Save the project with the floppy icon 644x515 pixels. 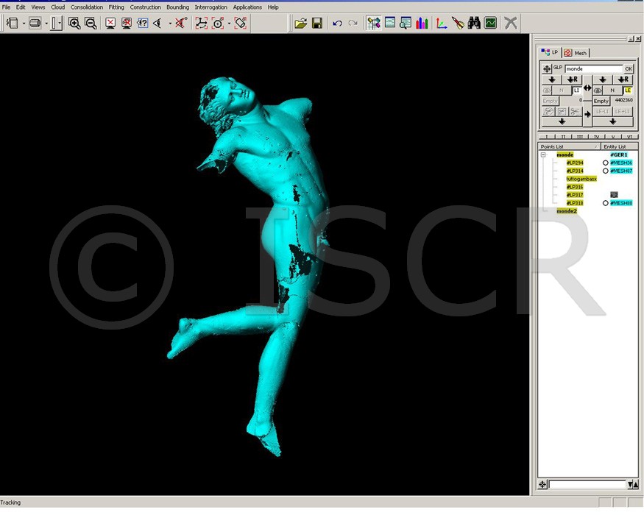click(x=317, y=23)
